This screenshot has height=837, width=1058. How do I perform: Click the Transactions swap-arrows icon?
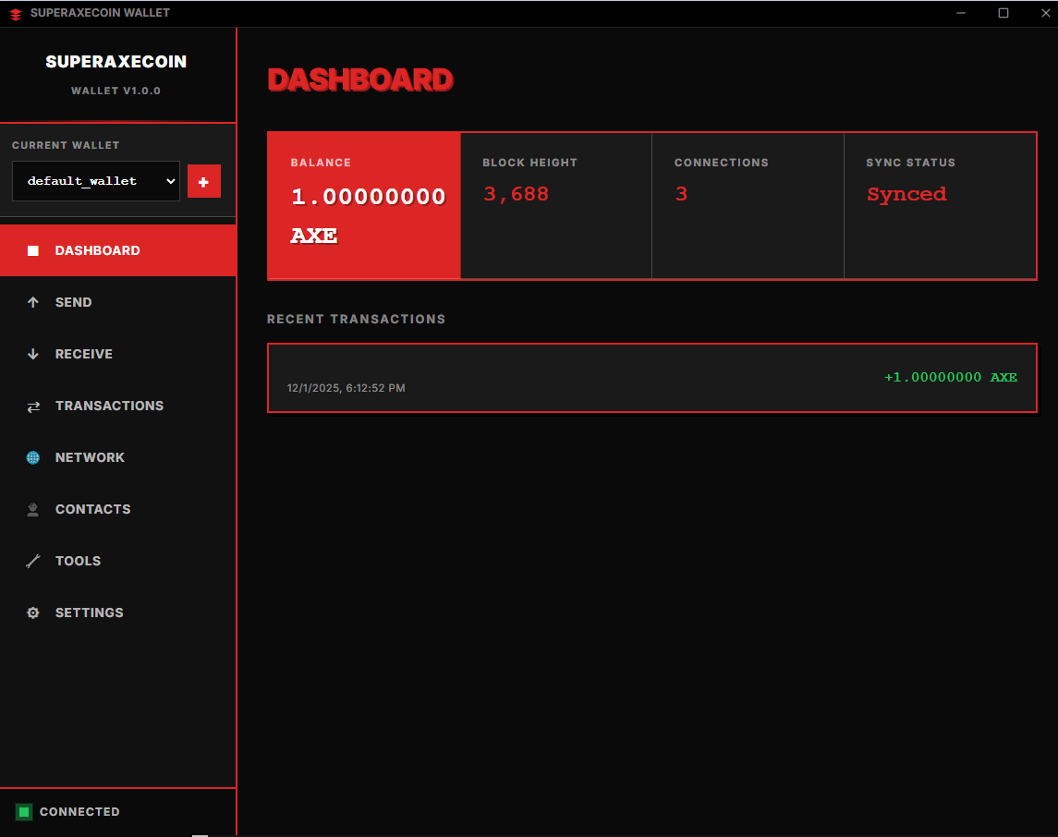33,406
